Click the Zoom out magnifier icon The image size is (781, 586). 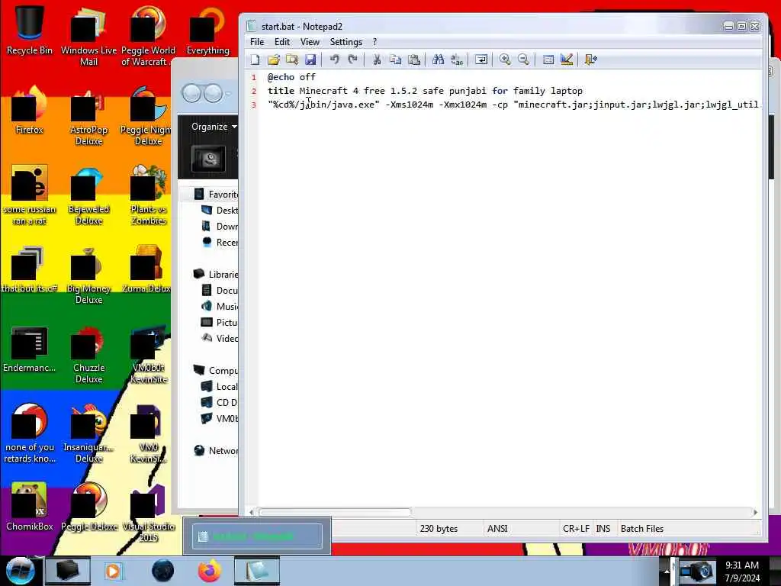pos(523,60)
